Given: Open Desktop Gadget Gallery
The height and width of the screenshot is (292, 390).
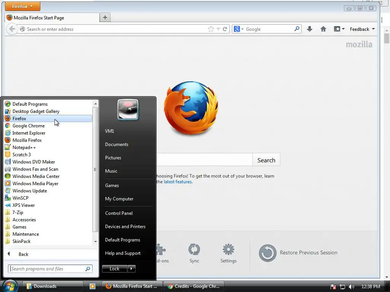Looking at the screenshot, I should (x=48, y=111).
